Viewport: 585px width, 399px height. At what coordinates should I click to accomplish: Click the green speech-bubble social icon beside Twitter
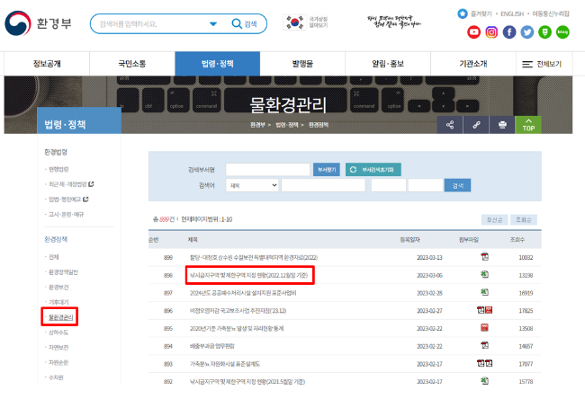tap(544, 32)
